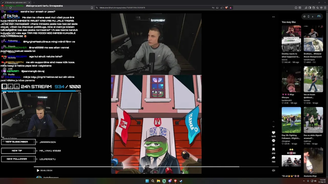Screen dimensions: 328x184
Task: Select the Kuidas Isto valimisteks browser tab
Action: [16, 3]
